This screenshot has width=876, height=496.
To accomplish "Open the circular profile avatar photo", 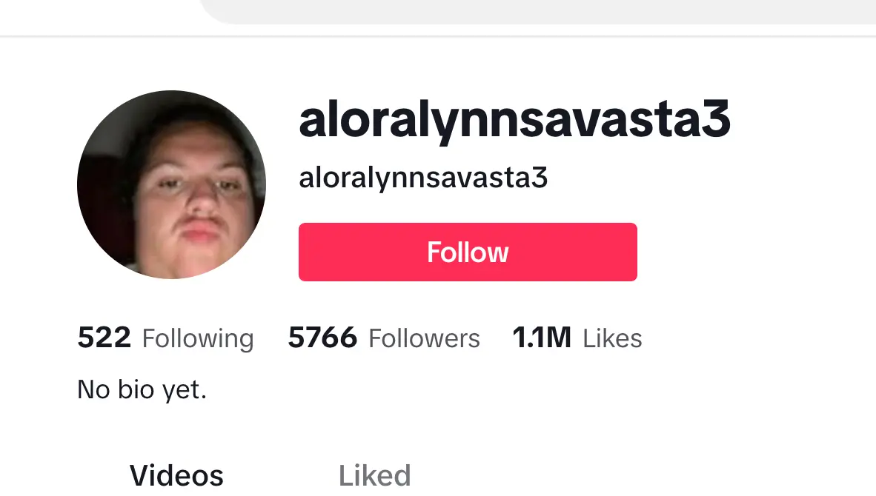I will (x=171, y=184).
